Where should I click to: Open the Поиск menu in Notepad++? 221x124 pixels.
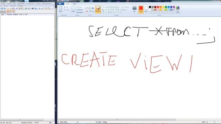pos(9,3)
